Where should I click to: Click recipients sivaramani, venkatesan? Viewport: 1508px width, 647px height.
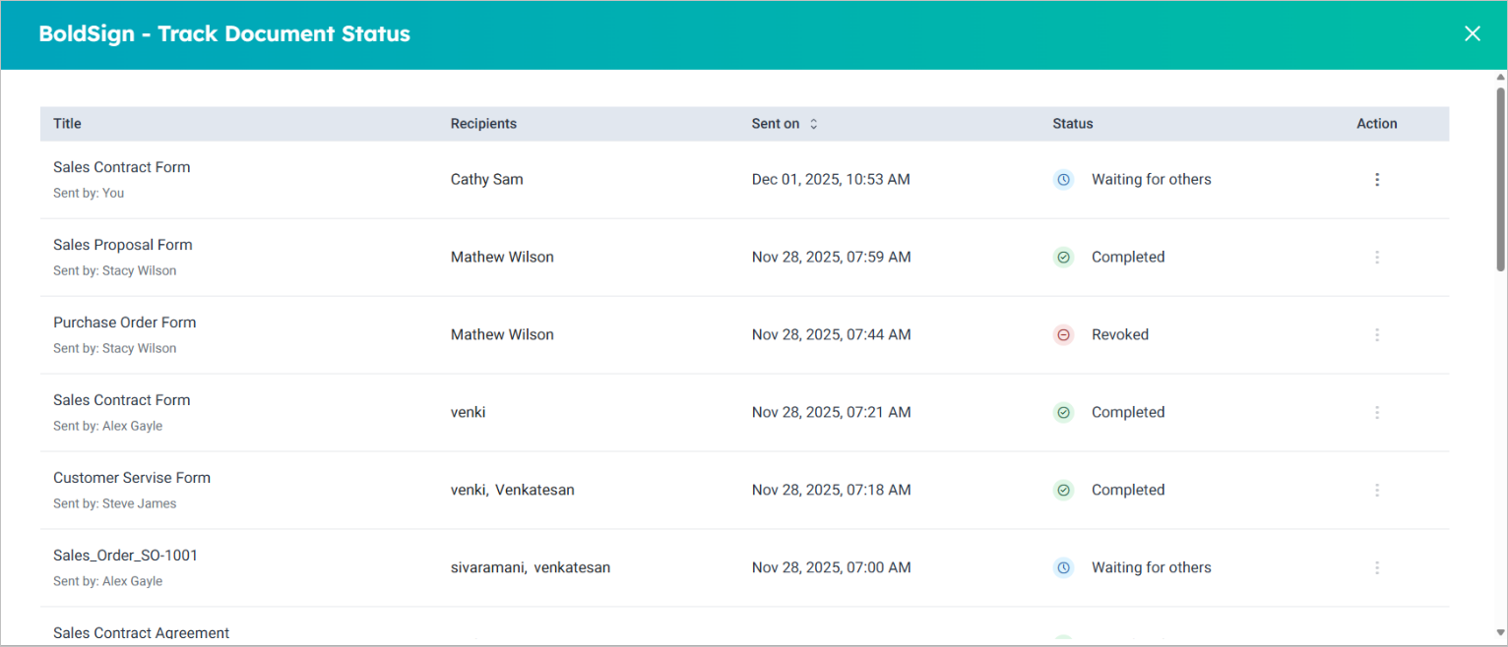[531, 567]
